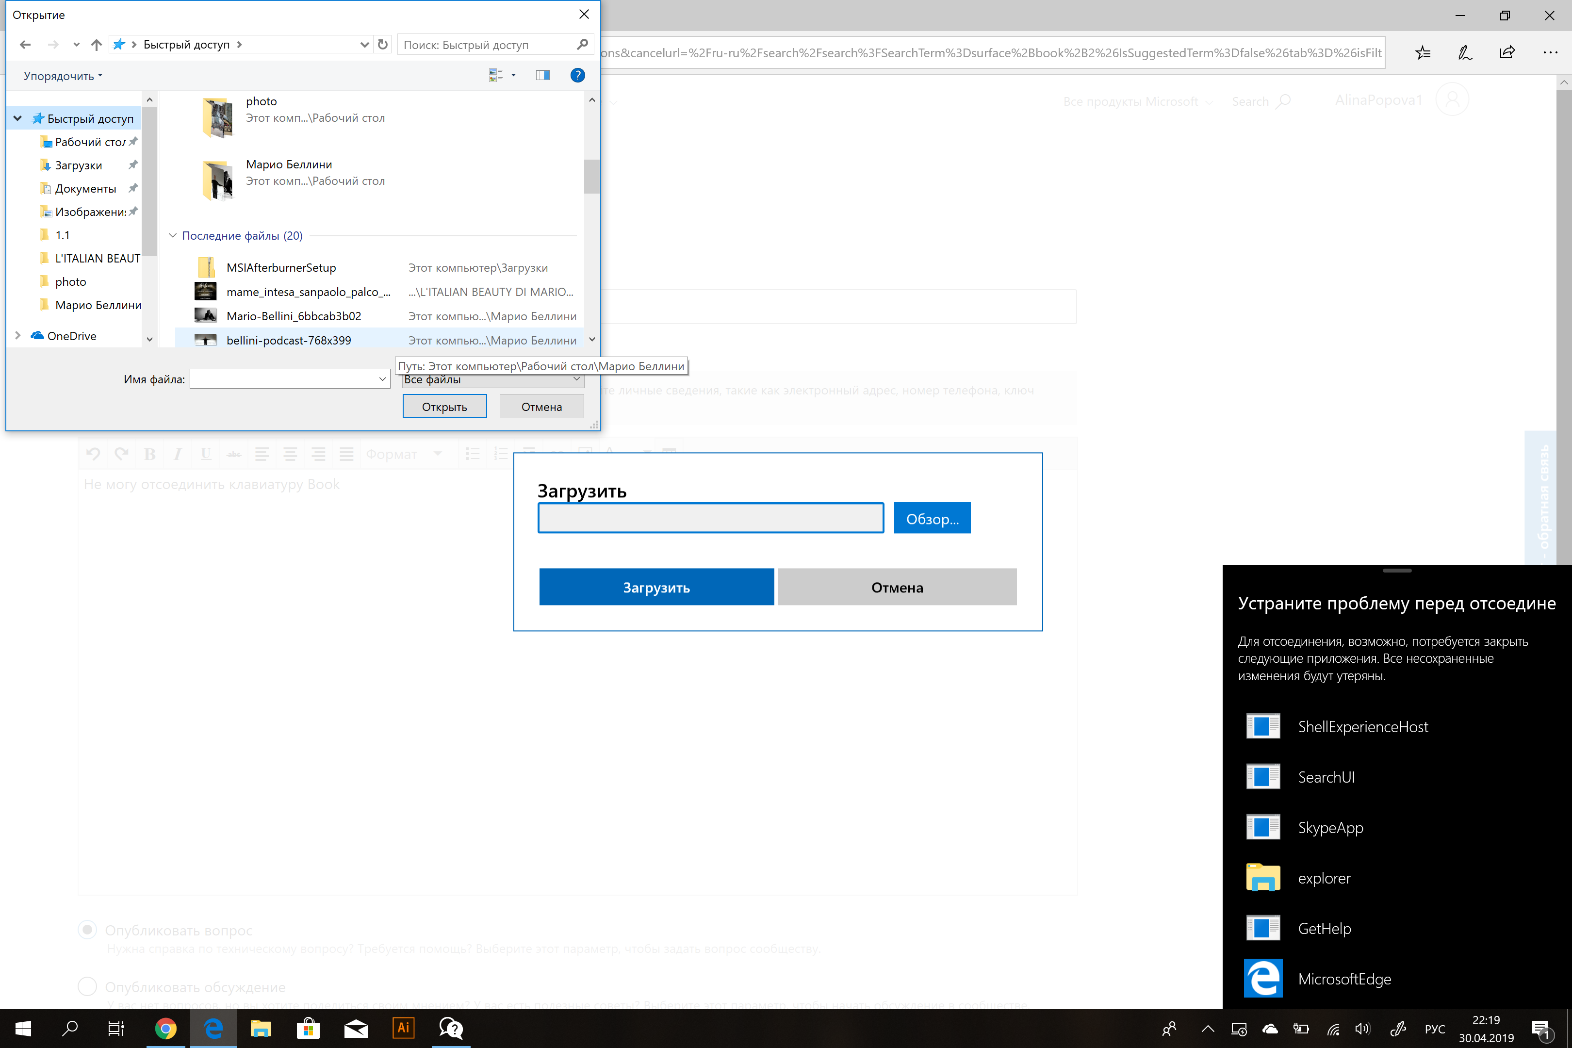Select 'Опубликовать вопрос' radio button

point(87,930)
